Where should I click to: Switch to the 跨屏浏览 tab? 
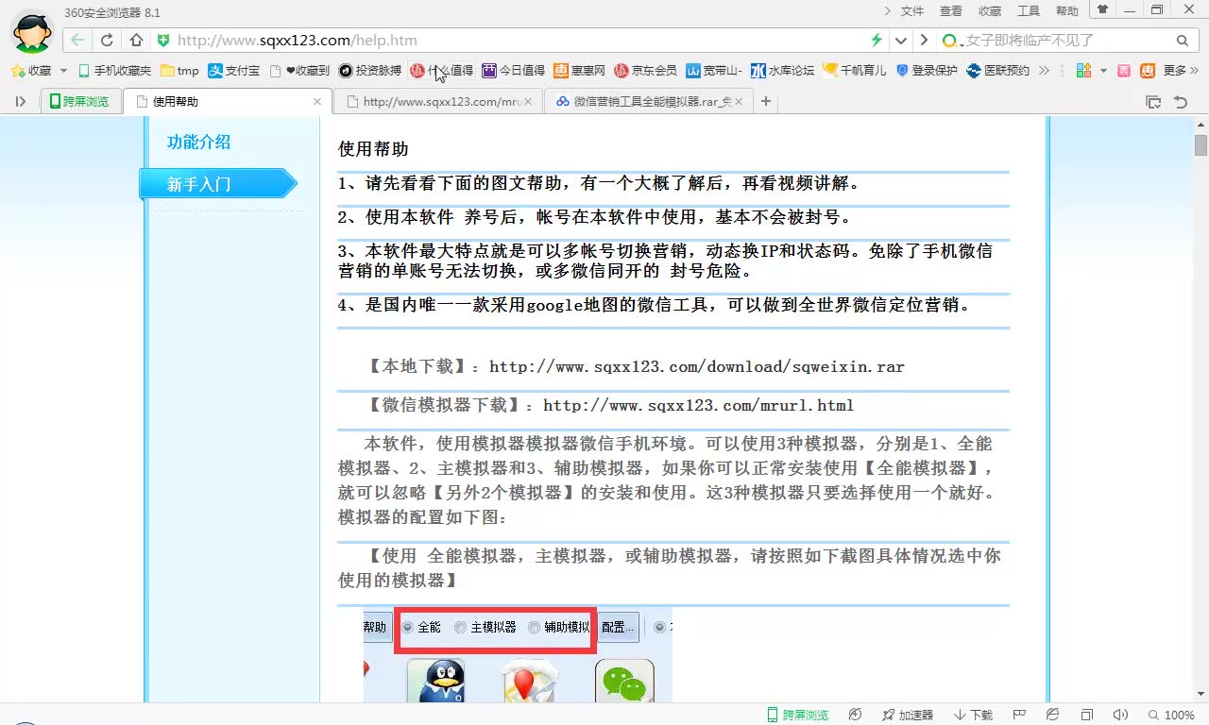[80, 101]
